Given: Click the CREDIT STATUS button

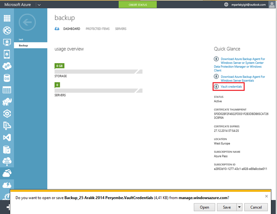Looking at the screenshot, I should point(138,5).
